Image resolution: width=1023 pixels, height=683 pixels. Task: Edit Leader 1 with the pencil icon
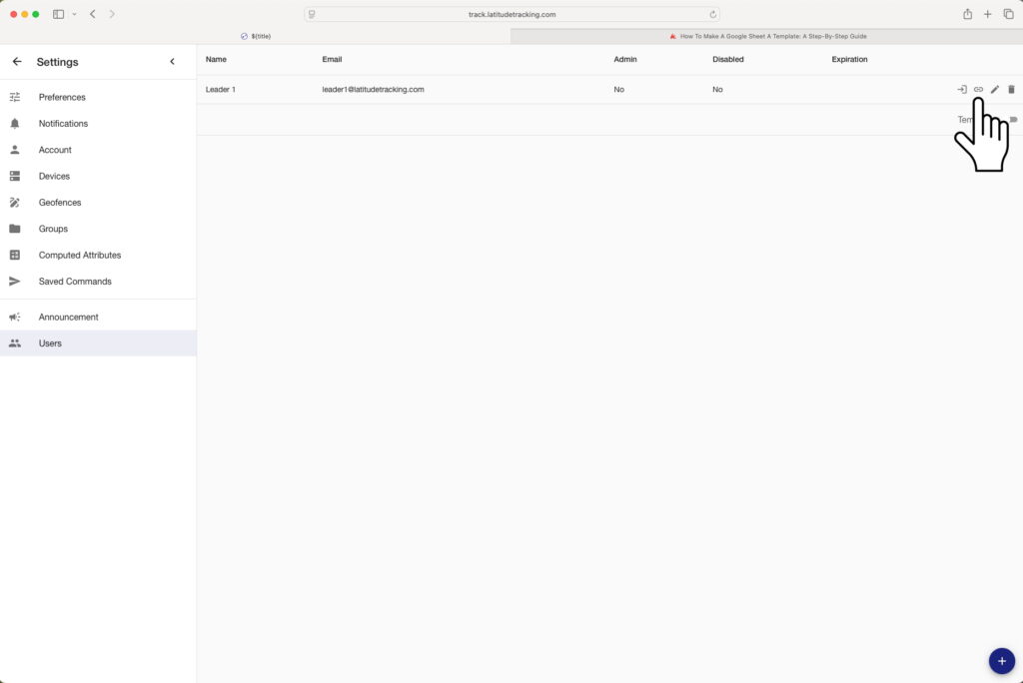pos(994,89)
